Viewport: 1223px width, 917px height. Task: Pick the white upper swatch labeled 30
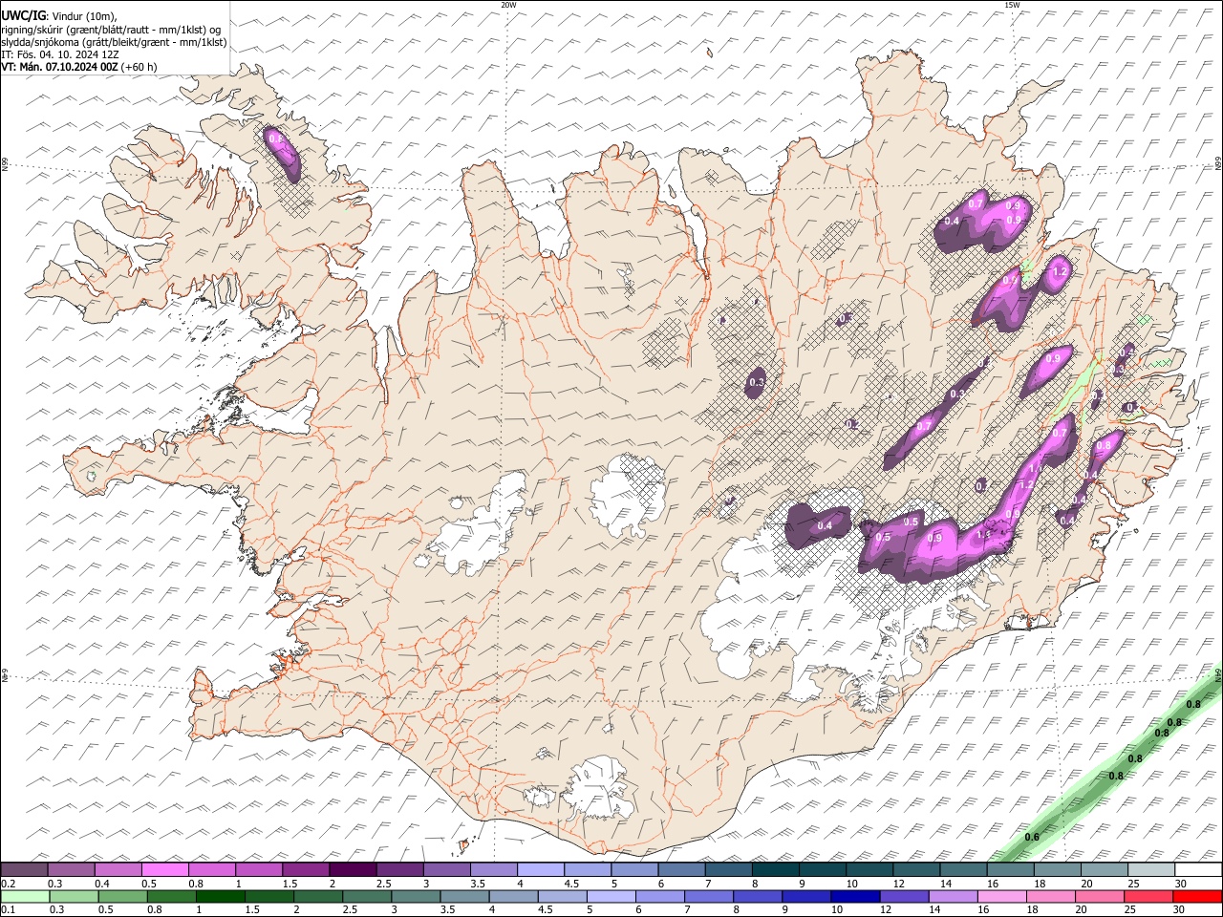[x=1199, y=869]
